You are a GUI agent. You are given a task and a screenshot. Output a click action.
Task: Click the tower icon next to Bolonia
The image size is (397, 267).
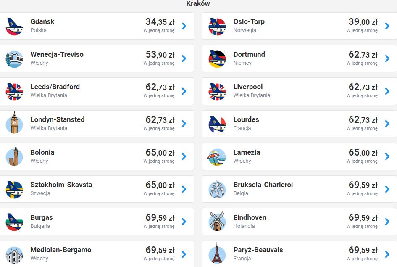pyautogui.click(x=14, y=156)
